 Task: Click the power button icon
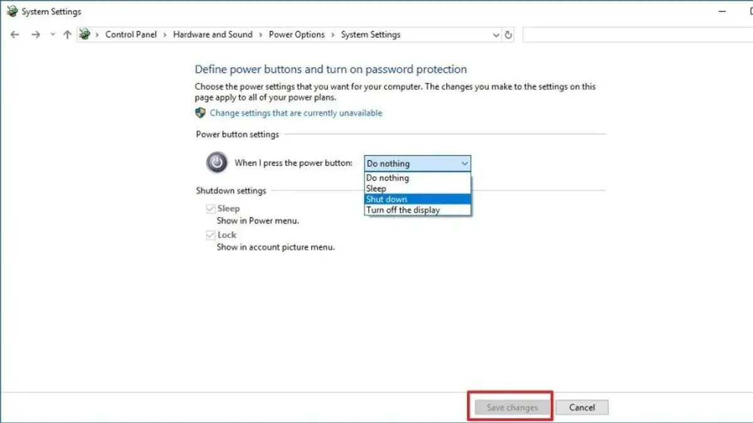point(216,163)
